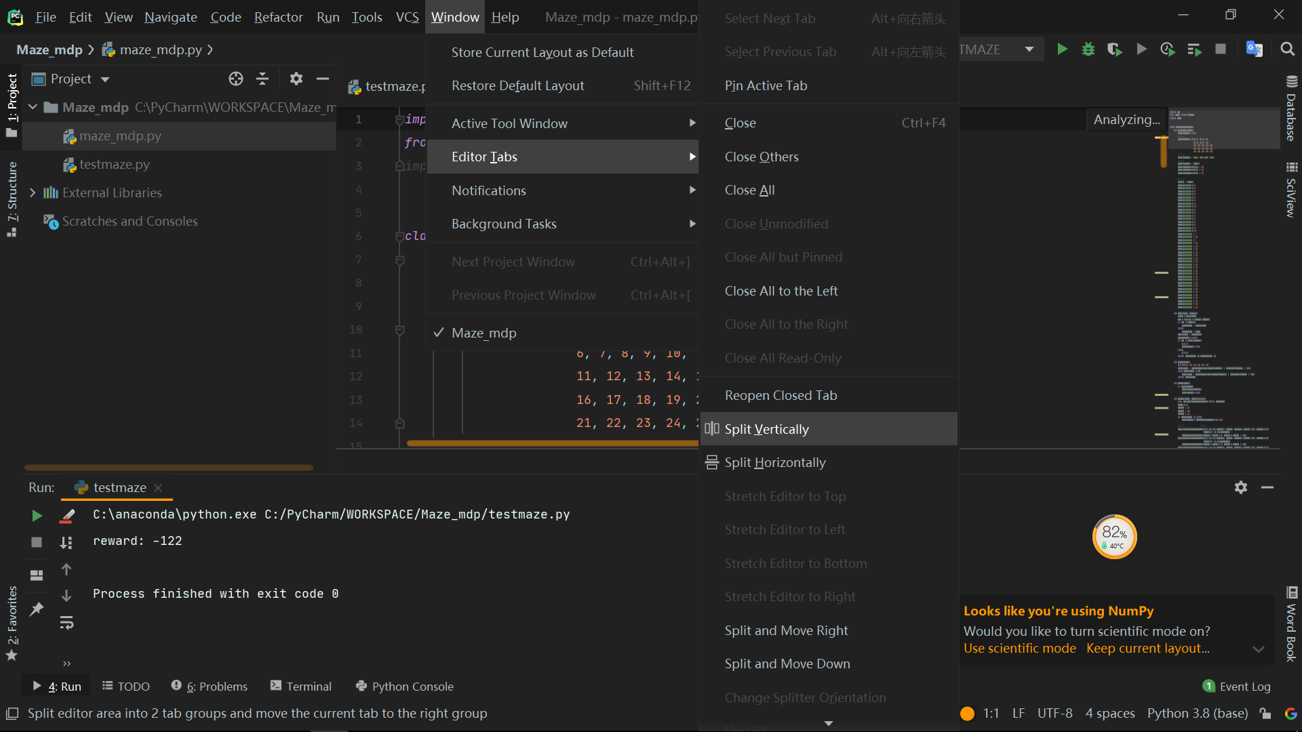Click the locate-file crosshair icon in Project panel
Viewport: 1302px width, 732px height.
(235, 79)
